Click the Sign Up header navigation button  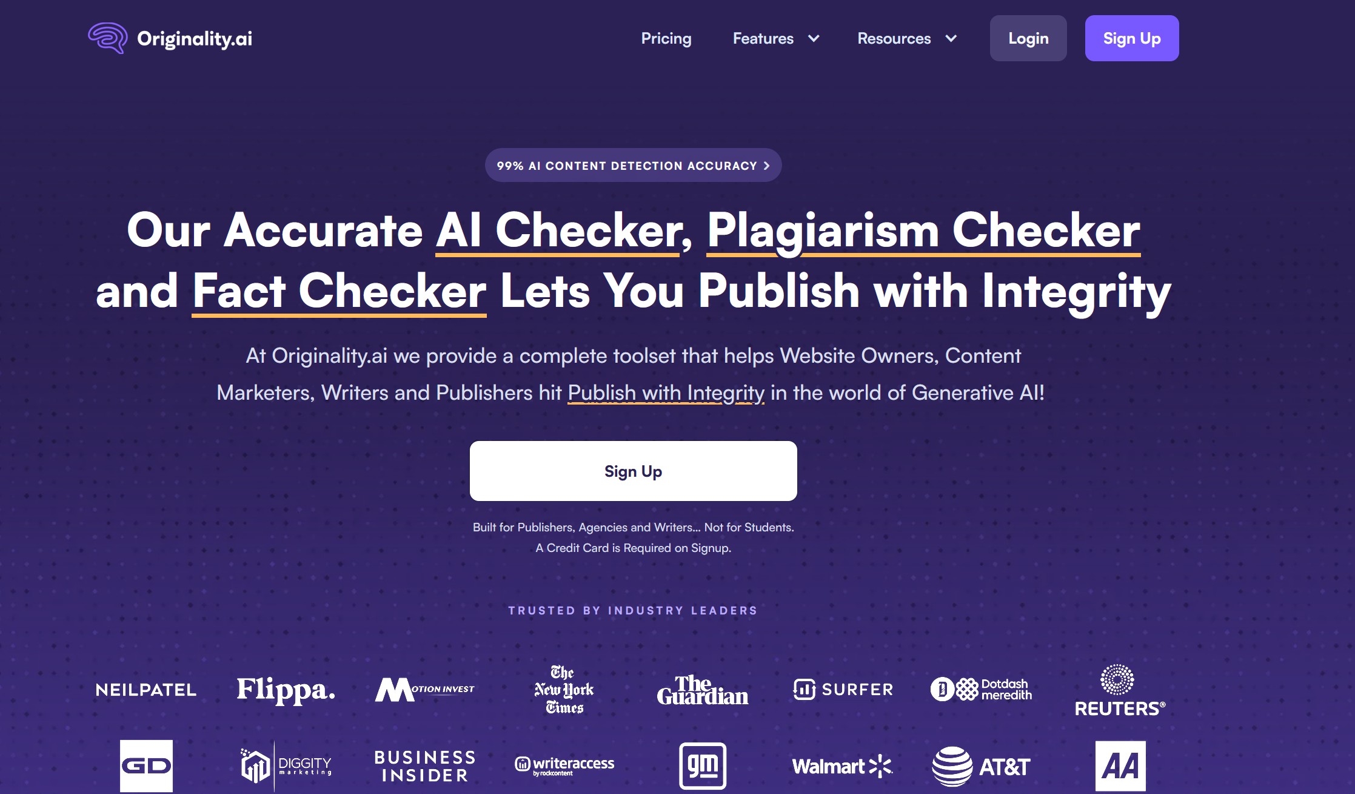point(1130,38)
